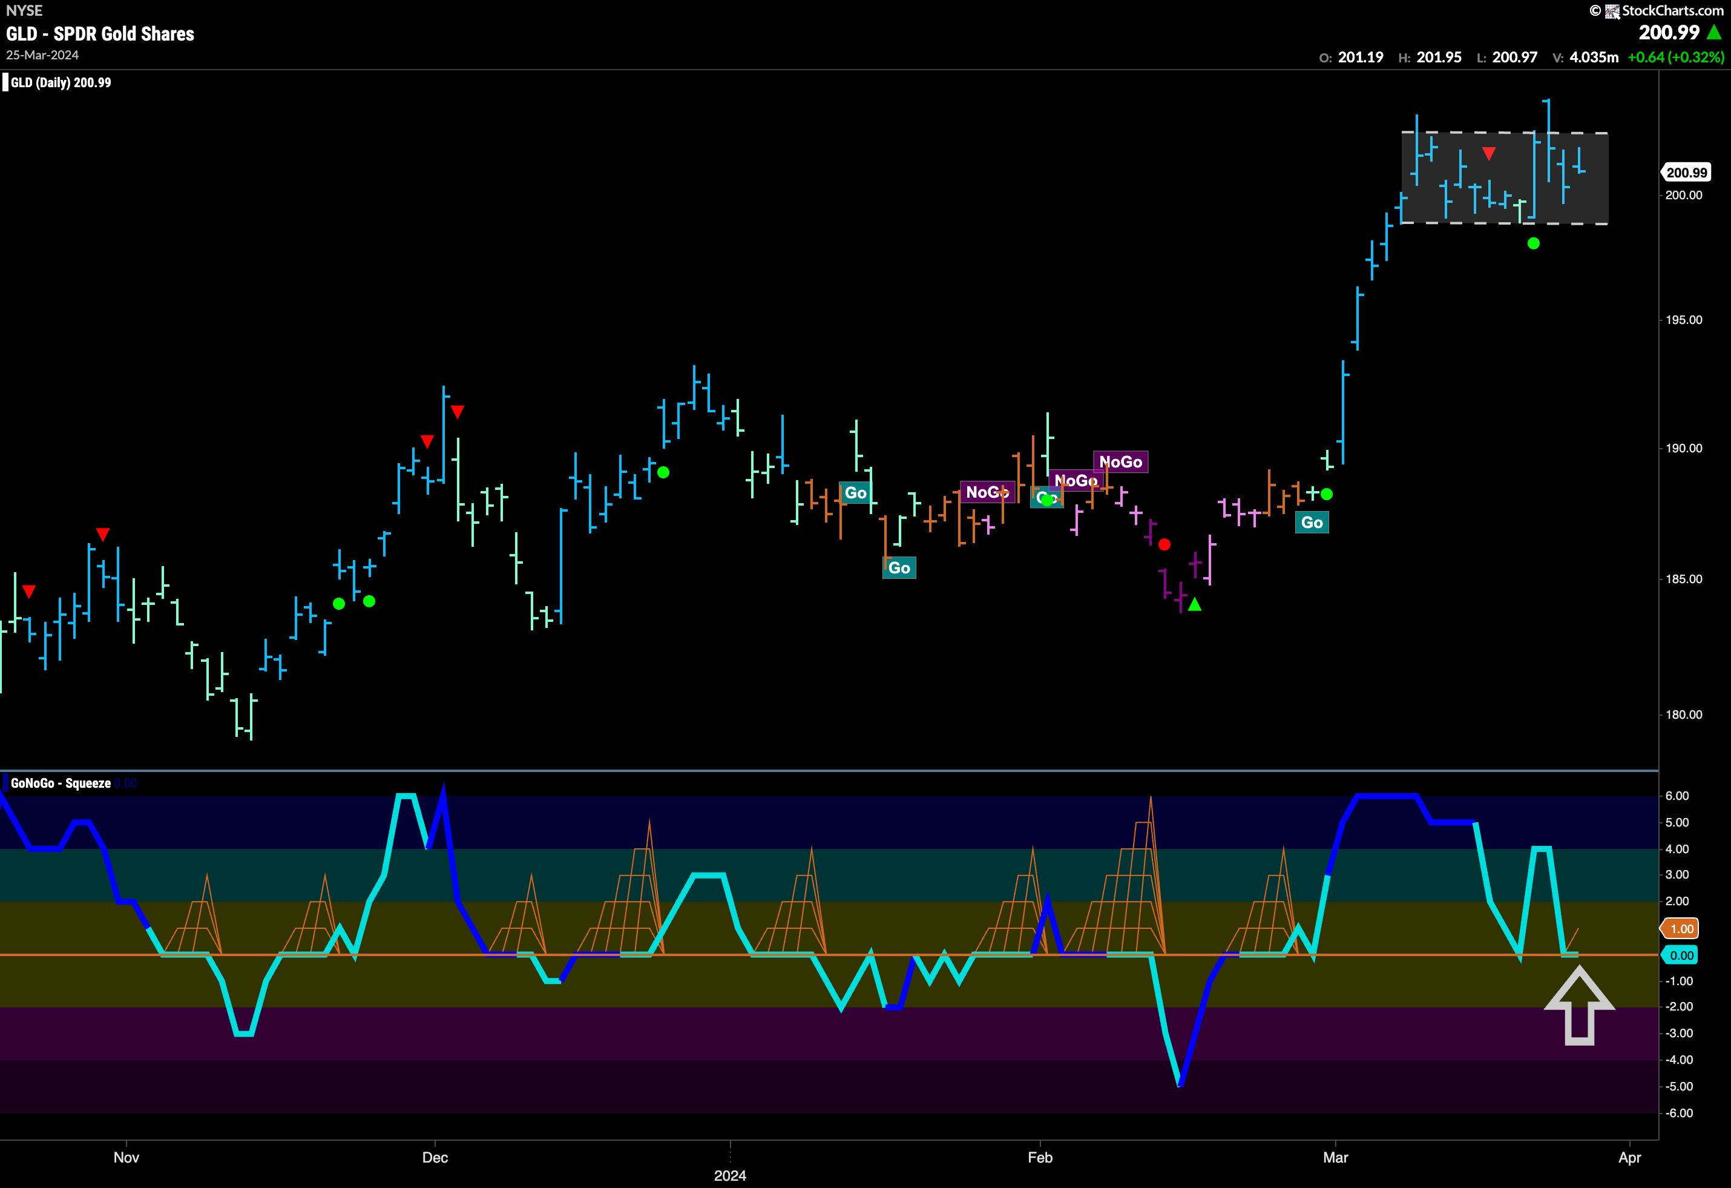
Task: Click the 190.00 price axis label
Action: coord(1683,448)
